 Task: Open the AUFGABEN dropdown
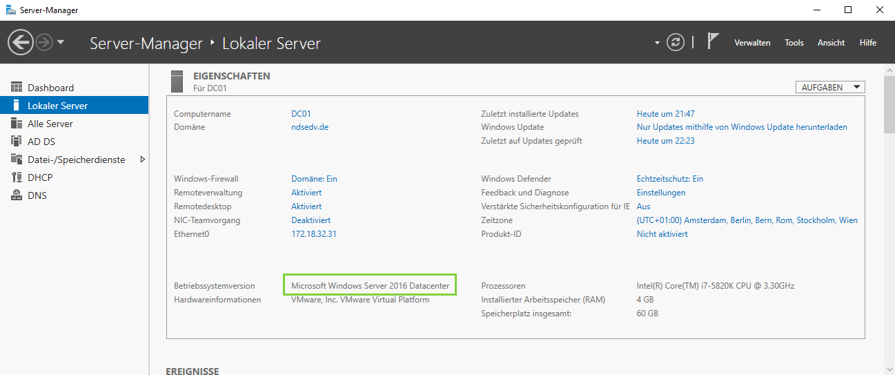(x=830, y=87)
